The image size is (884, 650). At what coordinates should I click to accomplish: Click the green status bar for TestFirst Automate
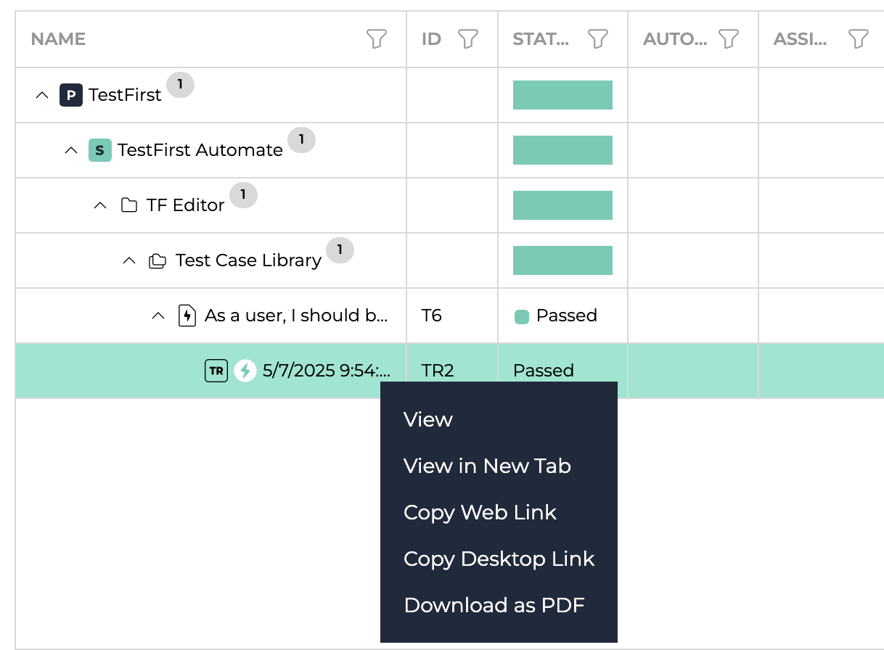(562, 150)
